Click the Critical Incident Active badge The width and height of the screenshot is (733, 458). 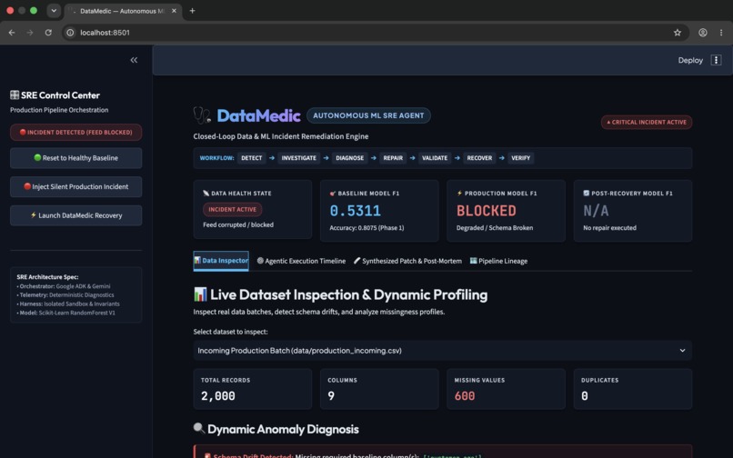point(647,122)
